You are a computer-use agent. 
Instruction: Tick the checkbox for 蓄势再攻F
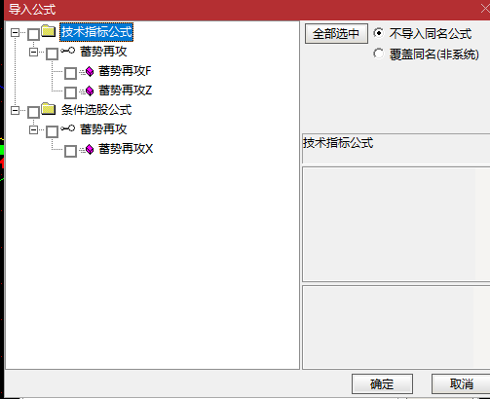pos(70,73)
